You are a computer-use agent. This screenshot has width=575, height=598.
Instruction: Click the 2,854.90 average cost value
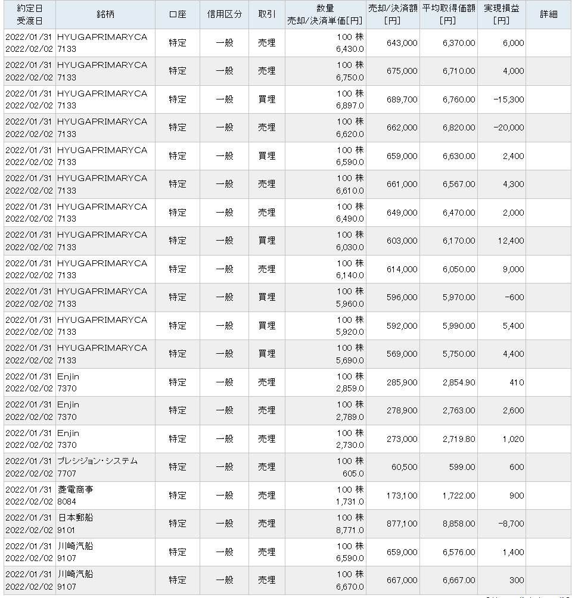click(459, 382)
